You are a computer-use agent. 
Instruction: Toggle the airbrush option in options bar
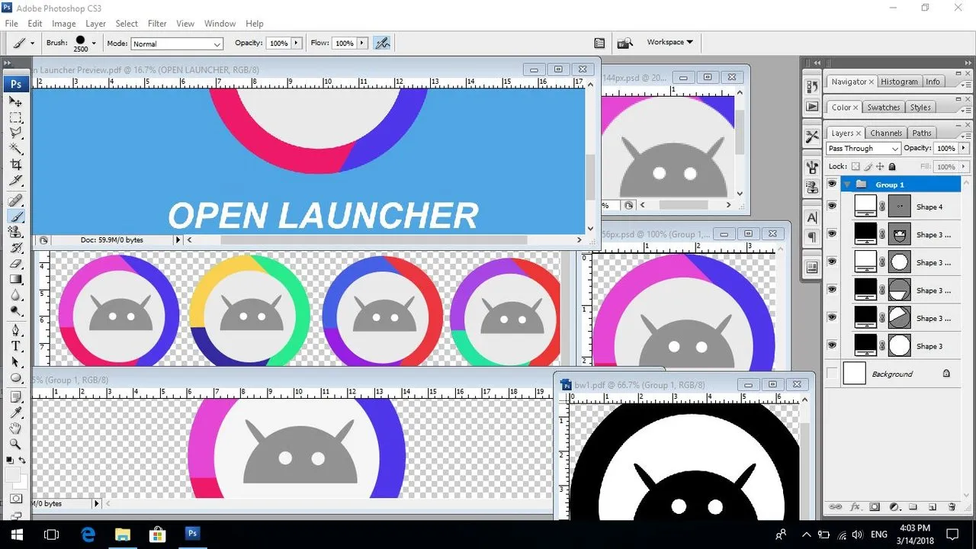(382, 43)
